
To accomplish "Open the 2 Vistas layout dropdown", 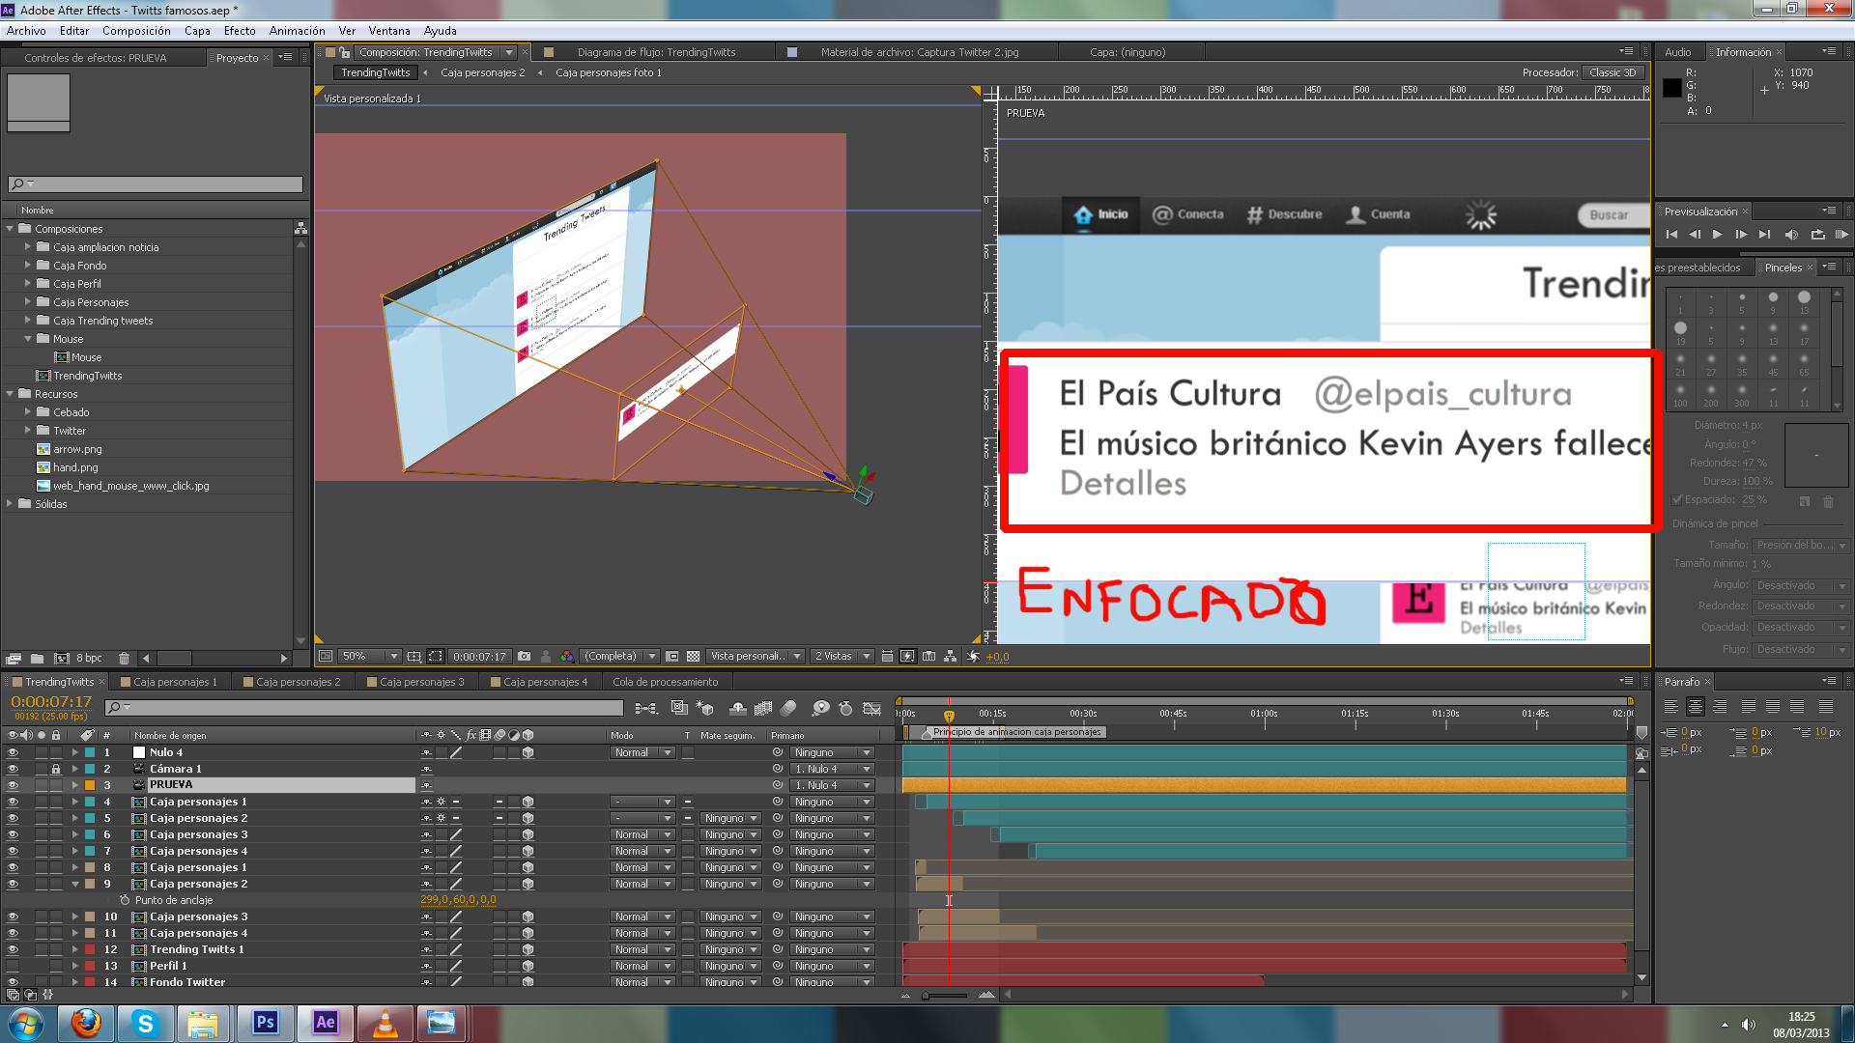I will pyautogui.click(x=842, y=657).
